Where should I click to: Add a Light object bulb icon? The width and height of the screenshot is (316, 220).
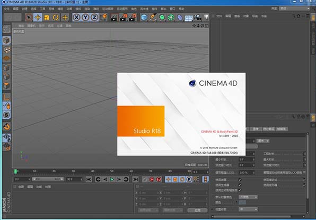point(206,17)
